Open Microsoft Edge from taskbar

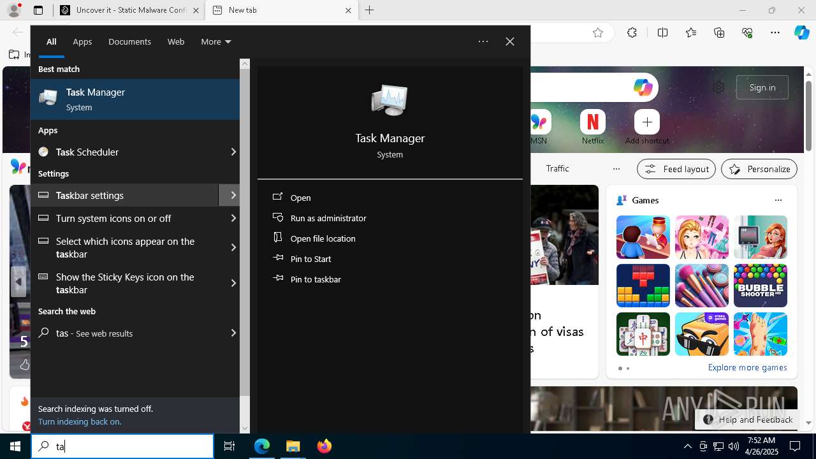pyautogui.click(x=262, y=446)
